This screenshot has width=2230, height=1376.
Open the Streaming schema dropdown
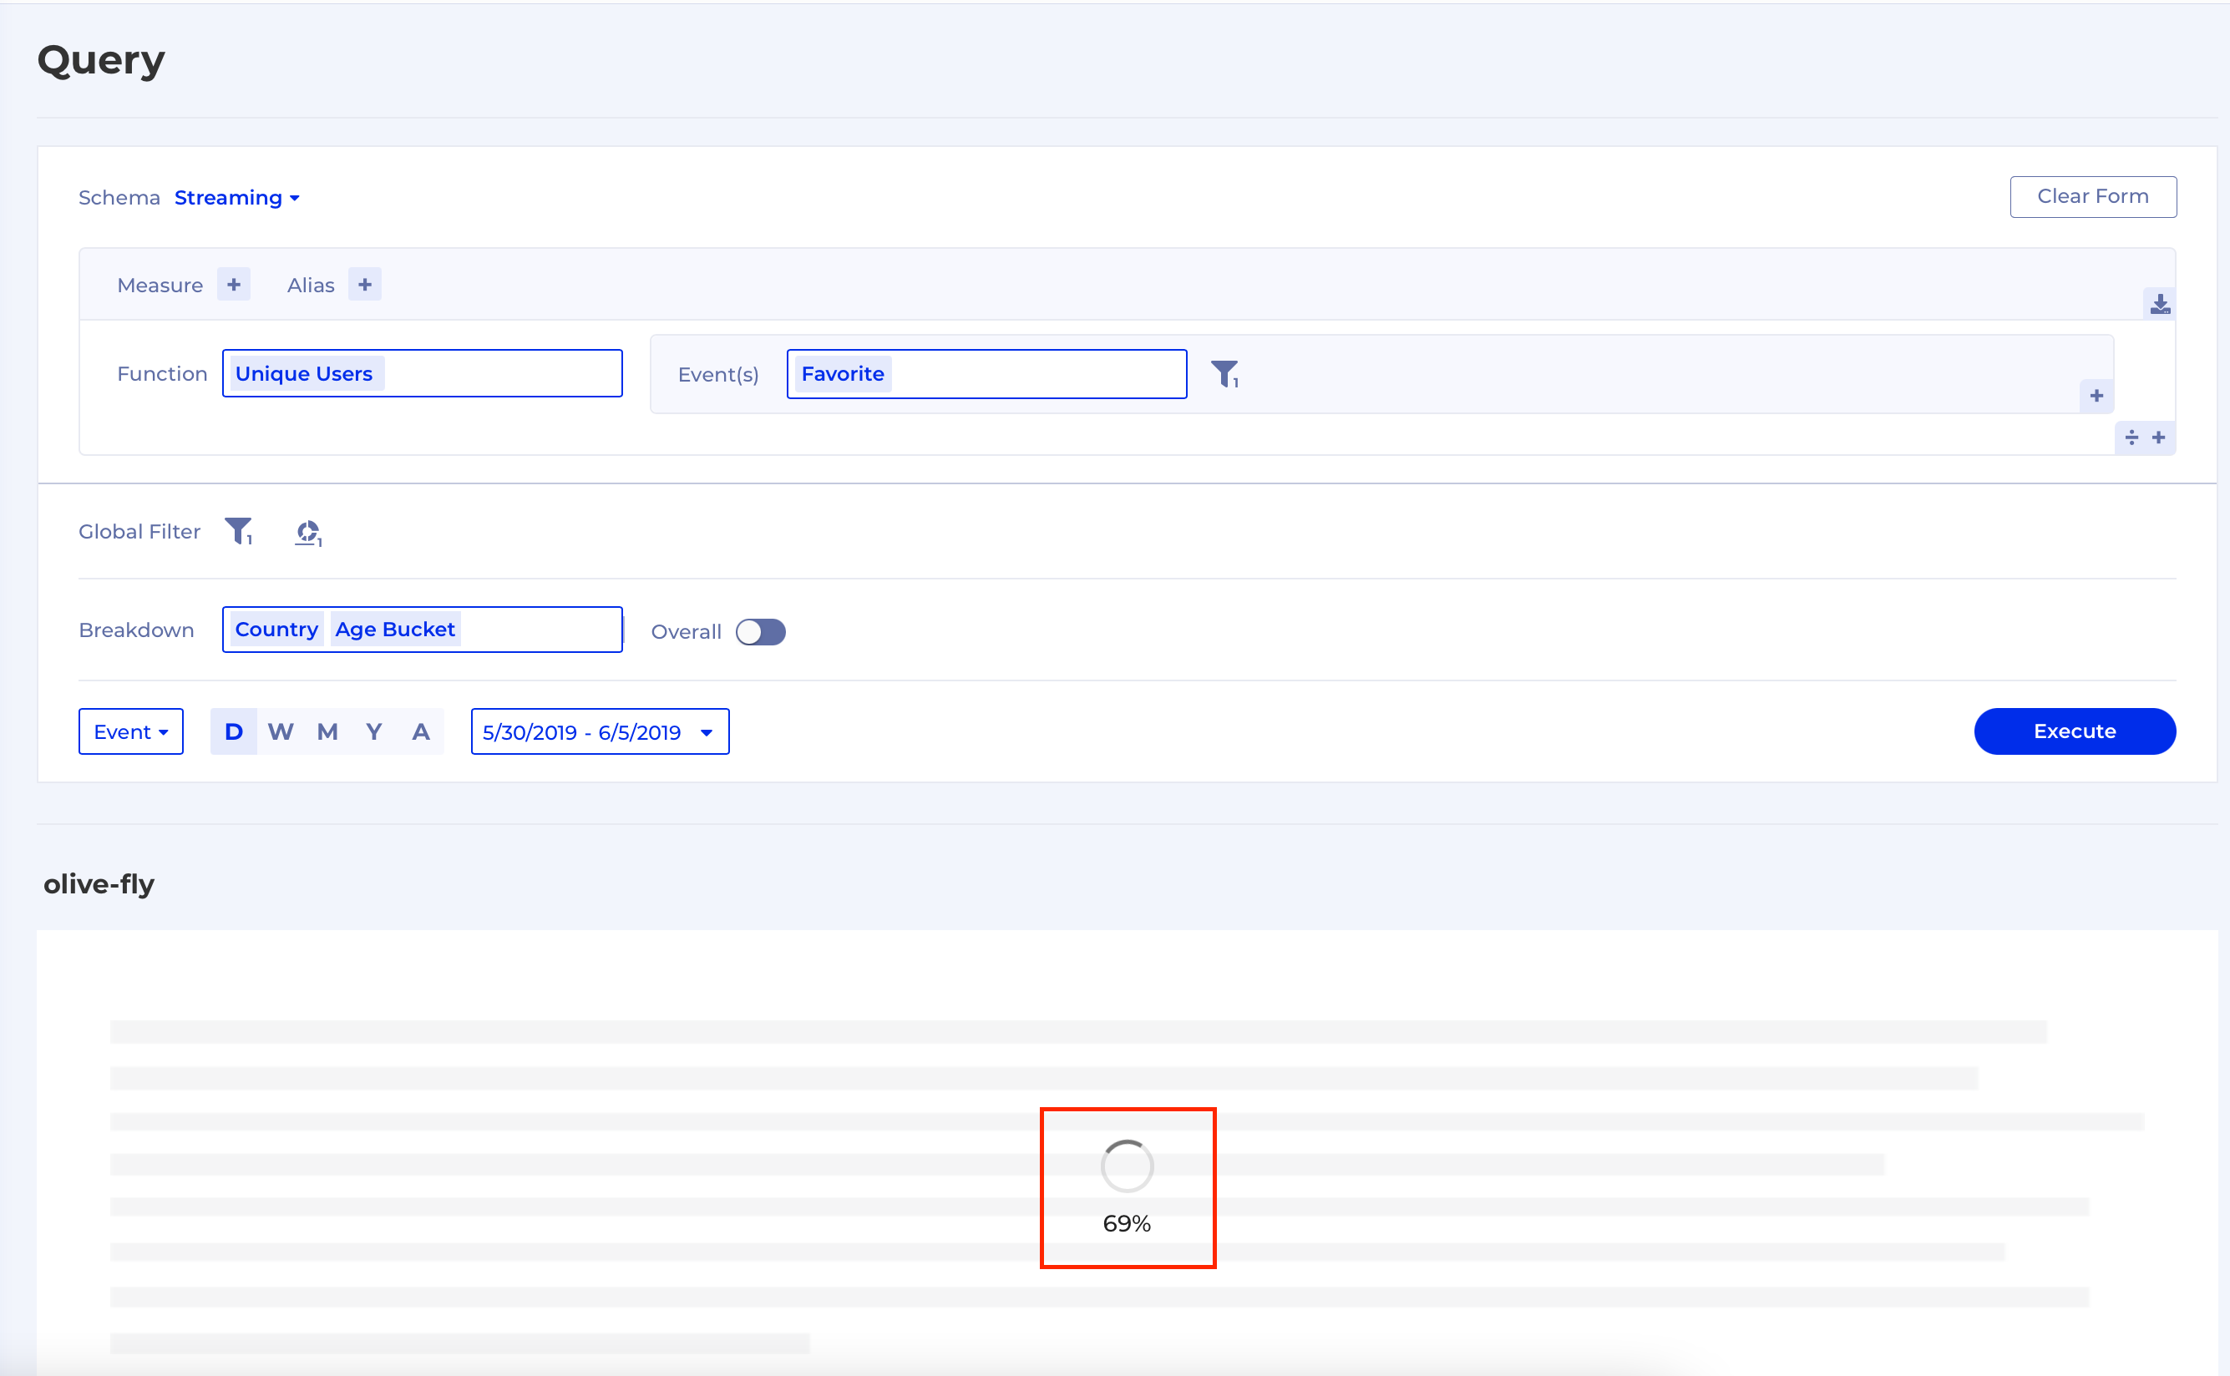tap(236, 198)
